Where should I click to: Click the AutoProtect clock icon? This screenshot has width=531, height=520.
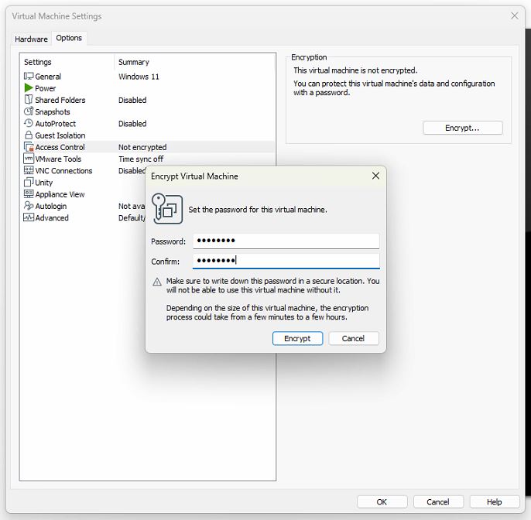[29, 124]
